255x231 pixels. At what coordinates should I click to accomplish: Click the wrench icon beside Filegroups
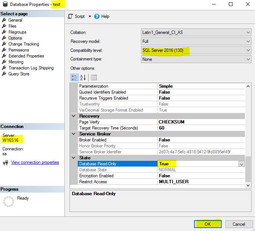4,32
